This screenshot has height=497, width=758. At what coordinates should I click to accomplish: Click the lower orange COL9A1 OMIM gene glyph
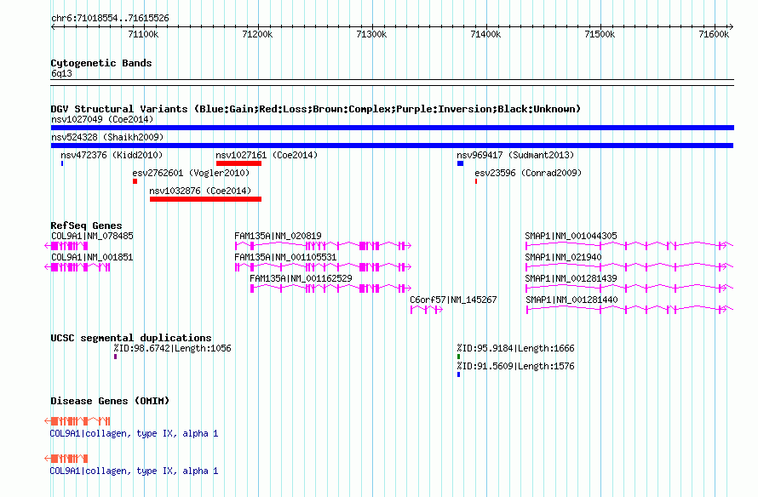pos(66,459)
